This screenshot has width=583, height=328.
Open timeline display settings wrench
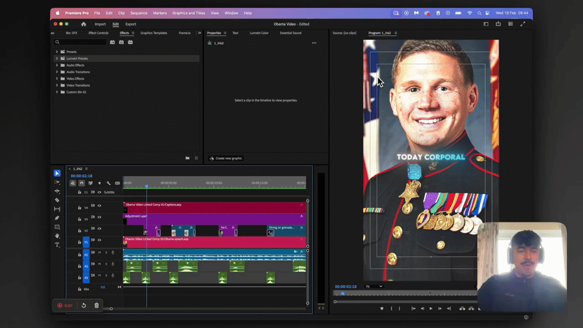pos(108,183)
